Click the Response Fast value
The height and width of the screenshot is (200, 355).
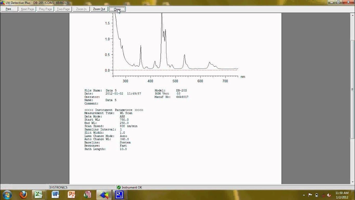tap(123, 146)
